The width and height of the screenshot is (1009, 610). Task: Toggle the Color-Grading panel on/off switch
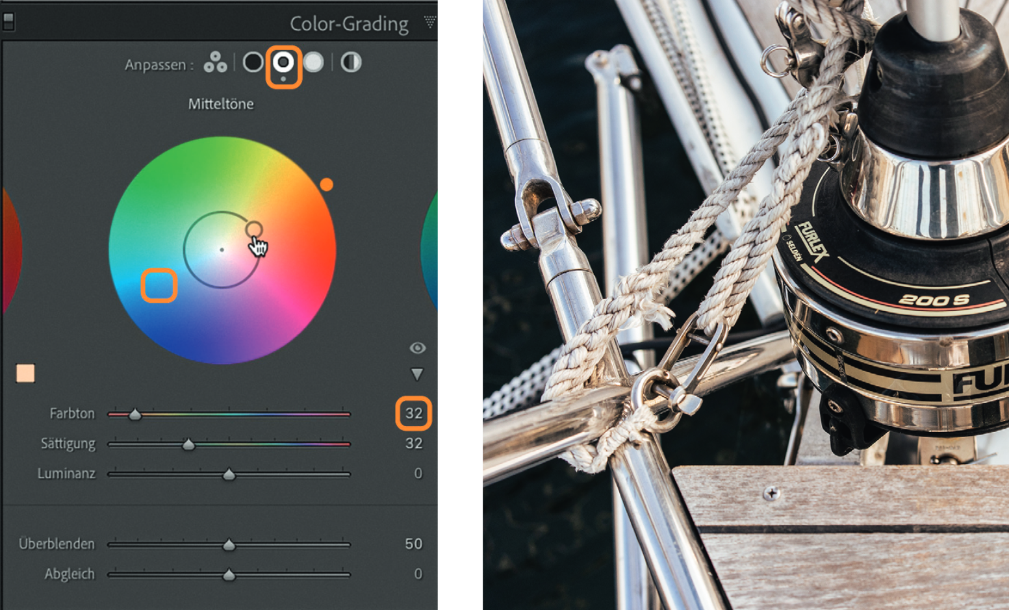pos(8,22)
